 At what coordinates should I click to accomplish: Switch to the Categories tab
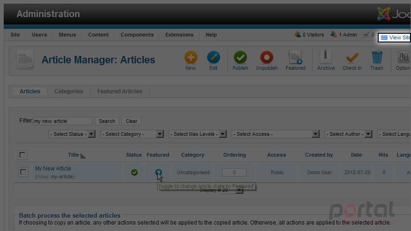69,91
